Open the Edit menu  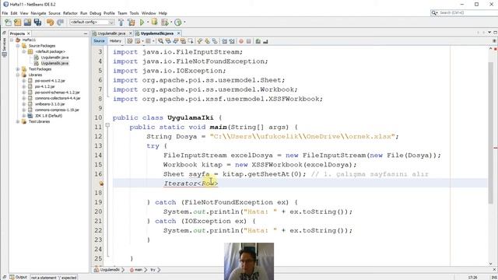pos(14,13)
